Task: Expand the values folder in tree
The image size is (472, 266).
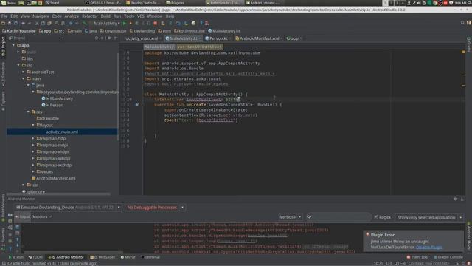Action: (x=33, y=171)
